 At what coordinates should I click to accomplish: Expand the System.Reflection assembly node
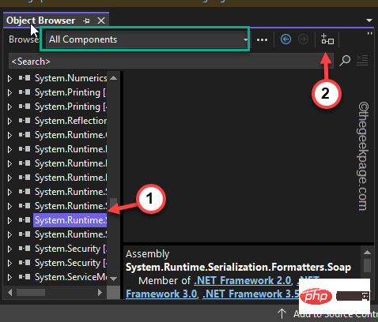tap(9, 121)
